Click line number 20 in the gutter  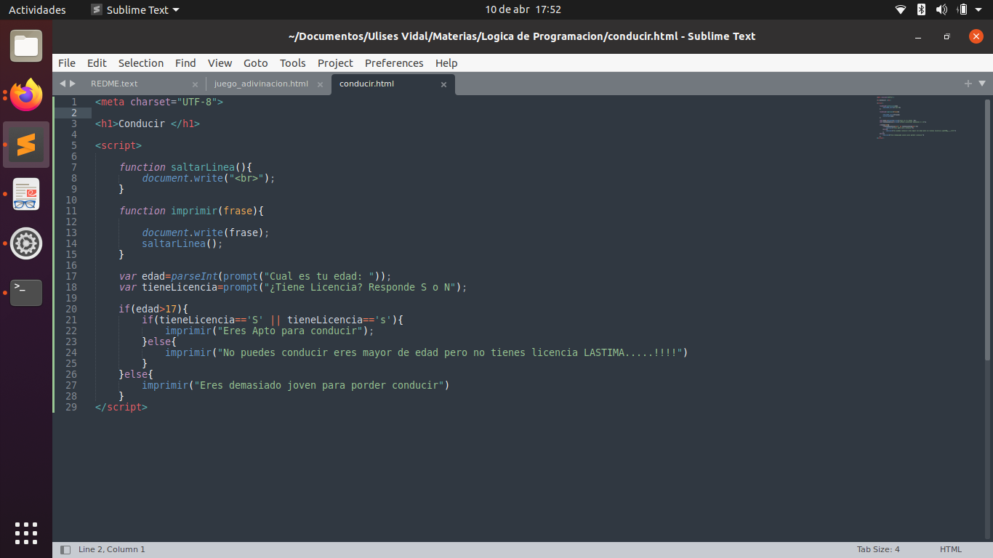tap(71, 309)
